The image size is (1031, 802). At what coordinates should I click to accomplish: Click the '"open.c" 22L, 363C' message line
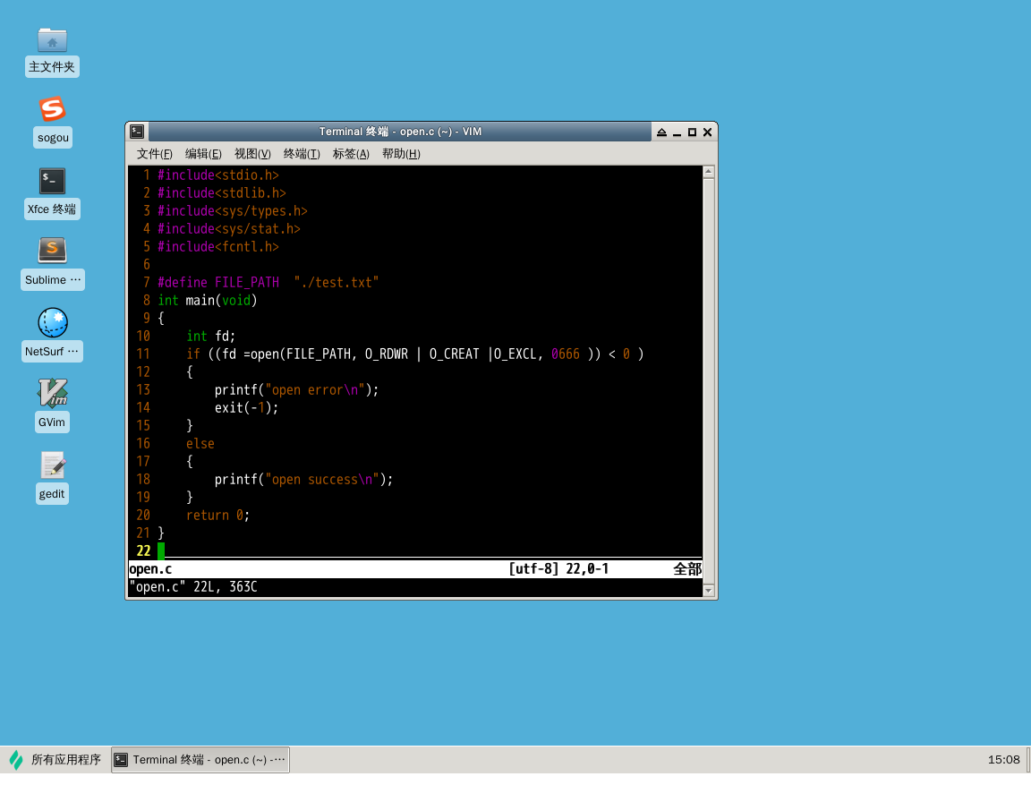[x=193, y=587]
